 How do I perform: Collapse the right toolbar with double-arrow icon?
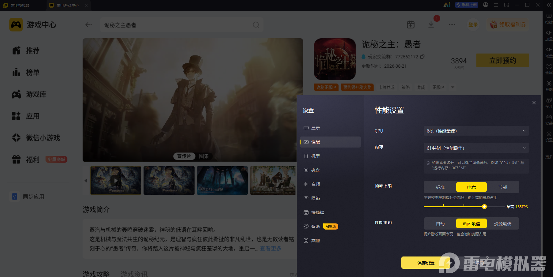coord(548,5)
